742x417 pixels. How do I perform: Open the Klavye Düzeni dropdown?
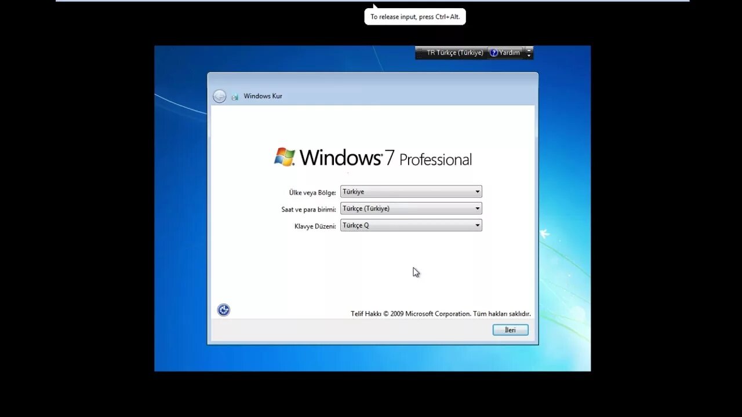(411, 225)
